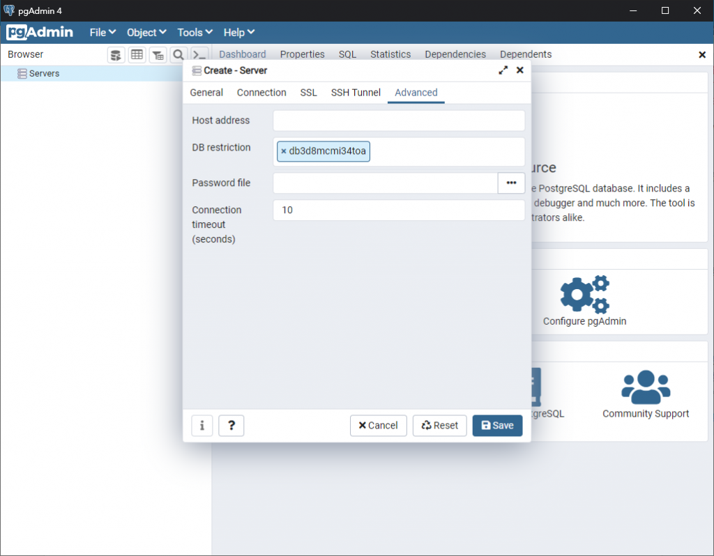Click the Configure pgAdmin link text
This screenshot has height=556, width=714.
(x=585, y=321)
